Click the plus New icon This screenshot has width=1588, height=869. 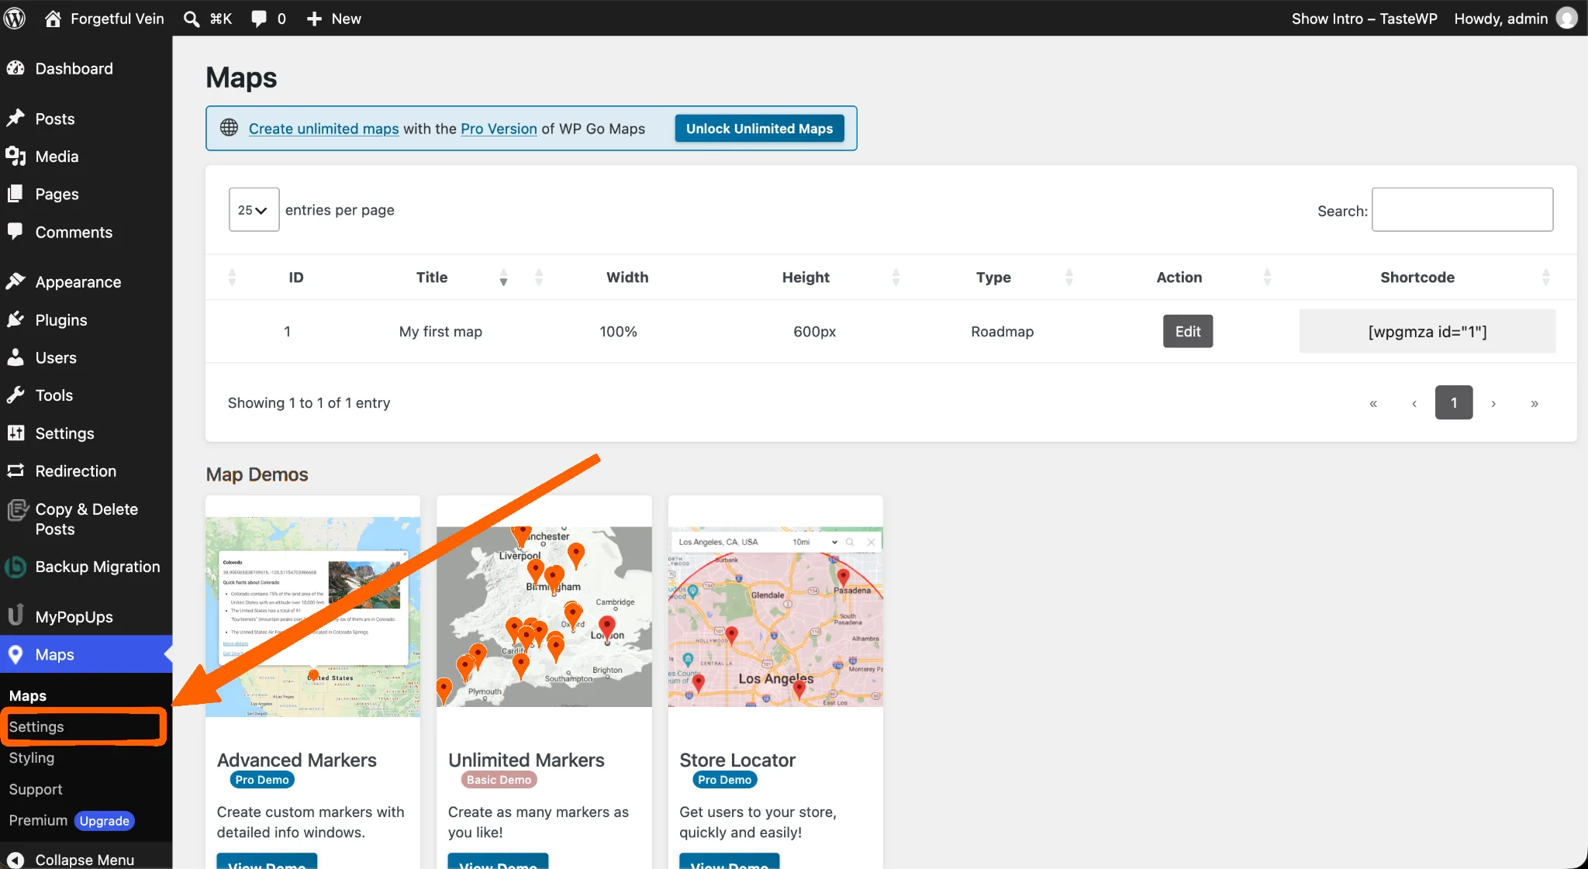[x=314, y=19]
